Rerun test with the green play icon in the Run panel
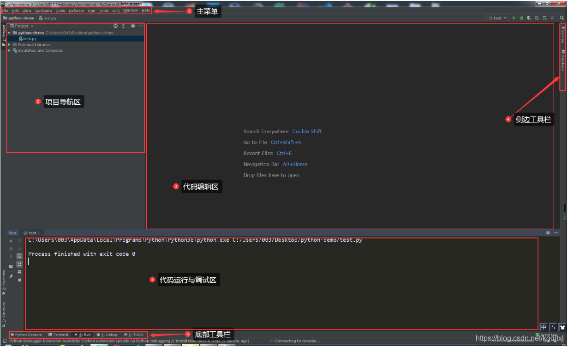568x347 pixels. point(11,241)
